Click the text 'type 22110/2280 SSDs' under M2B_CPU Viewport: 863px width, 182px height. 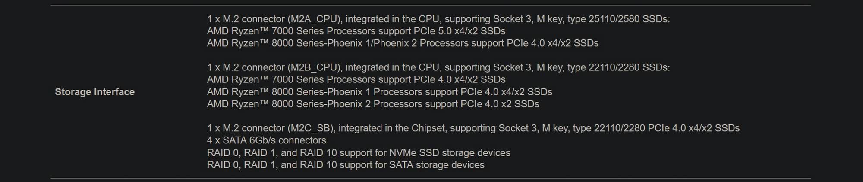618,67
